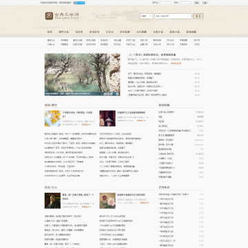This screenshot has width=248, height=248.
Task: Click the login button in the top bar
Action: (197, 3)
